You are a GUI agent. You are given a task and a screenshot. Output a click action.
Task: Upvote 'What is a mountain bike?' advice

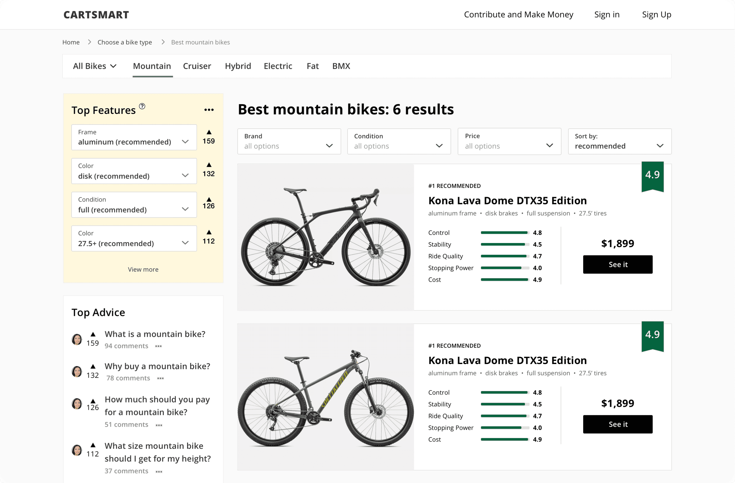tap(93, 334)
